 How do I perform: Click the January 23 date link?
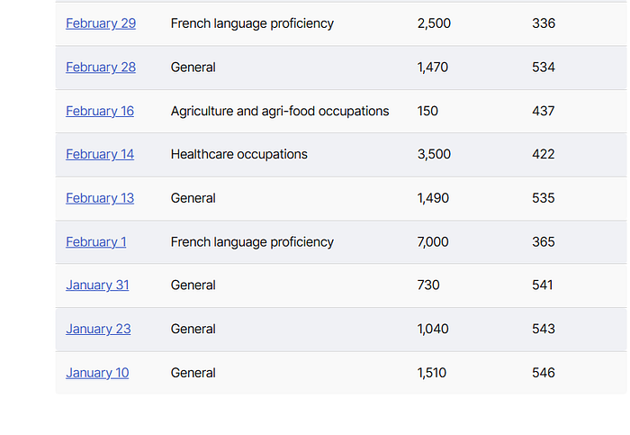coord(98,329)
